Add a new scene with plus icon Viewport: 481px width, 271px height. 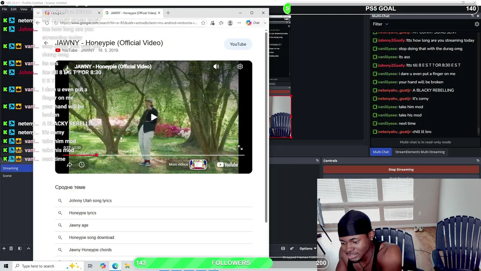(4, 248)
